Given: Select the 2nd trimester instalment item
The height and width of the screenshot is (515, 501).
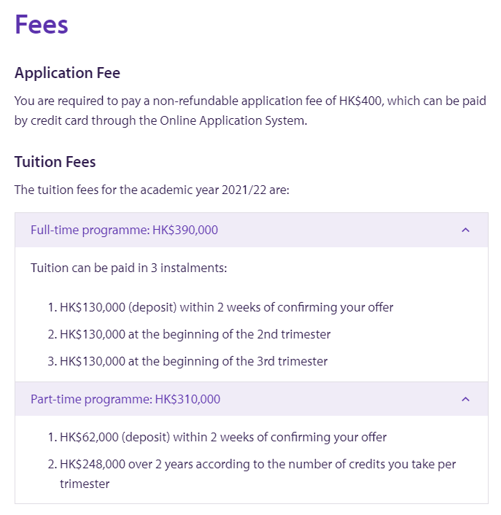Looking at the screenshot, I should tap(189, 334).
